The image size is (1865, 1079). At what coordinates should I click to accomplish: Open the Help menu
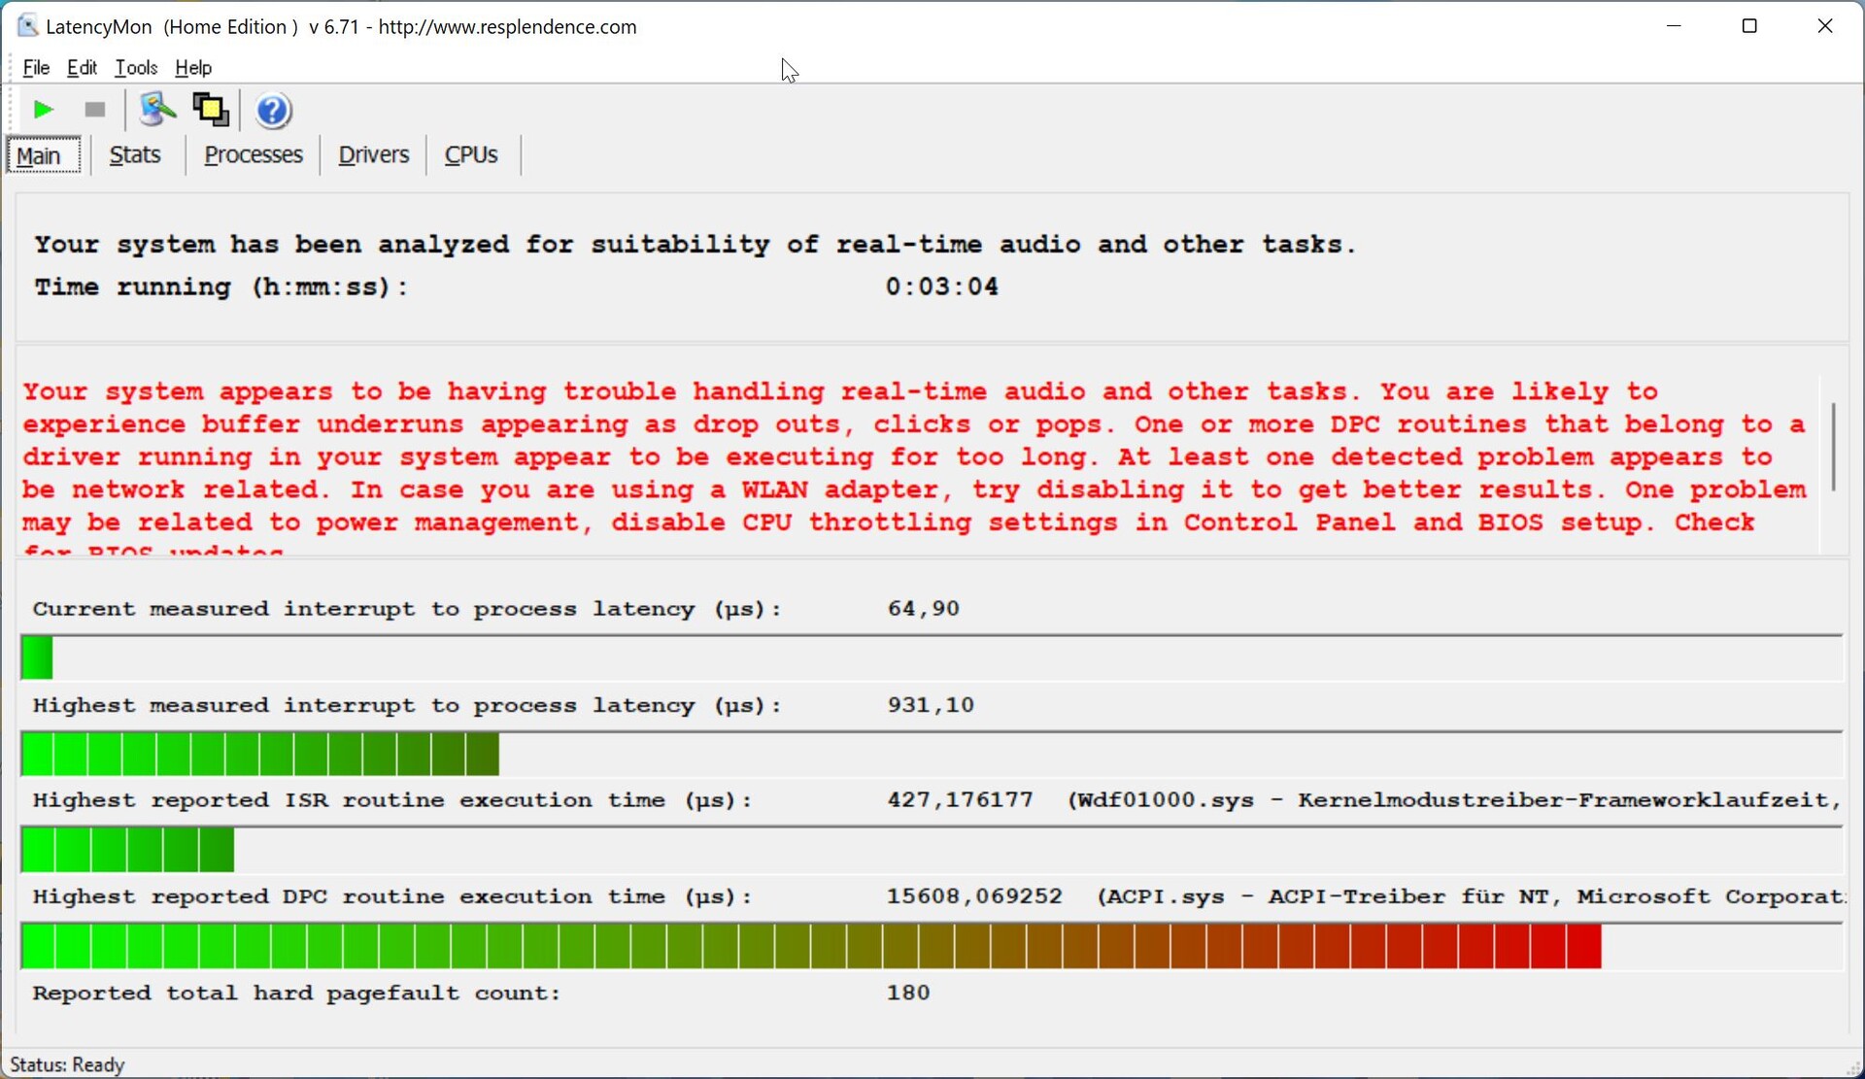[193, 68]
